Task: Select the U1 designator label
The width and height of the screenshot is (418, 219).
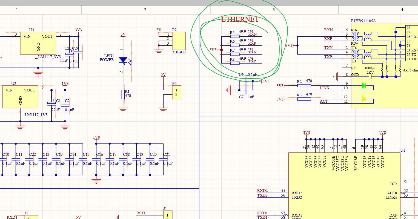Action: (x=403, y=150)
